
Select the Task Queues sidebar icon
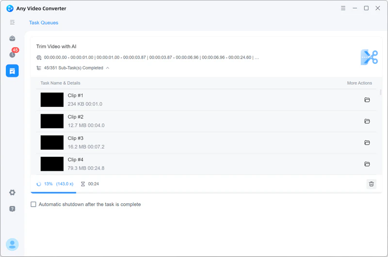pyautogui.click(x=12, y=71)
